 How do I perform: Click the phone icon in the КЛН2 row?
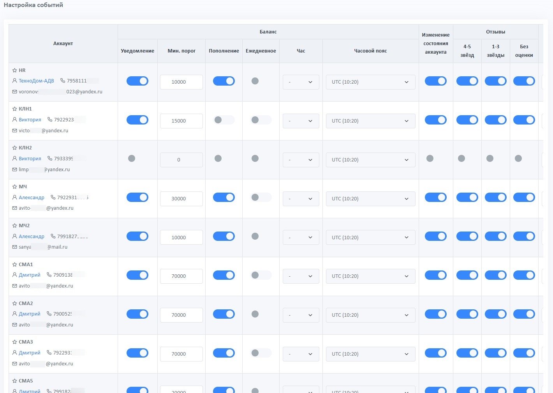coord(50,159)
